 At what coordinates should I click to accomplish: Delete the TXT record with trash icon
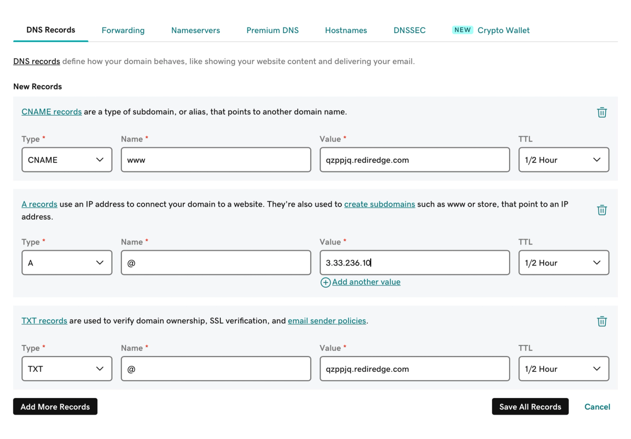coord(602,321)
